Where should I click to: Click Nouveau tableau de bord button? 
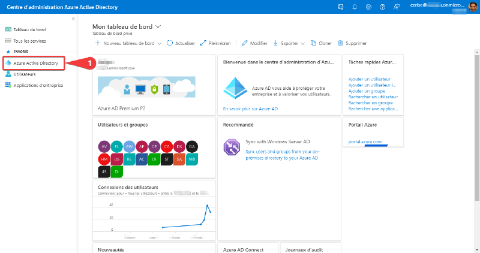(125, 43)
